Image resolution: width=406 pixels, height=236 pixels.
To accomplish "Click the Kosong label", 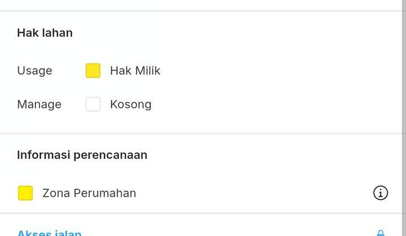I will click(131, 105).
